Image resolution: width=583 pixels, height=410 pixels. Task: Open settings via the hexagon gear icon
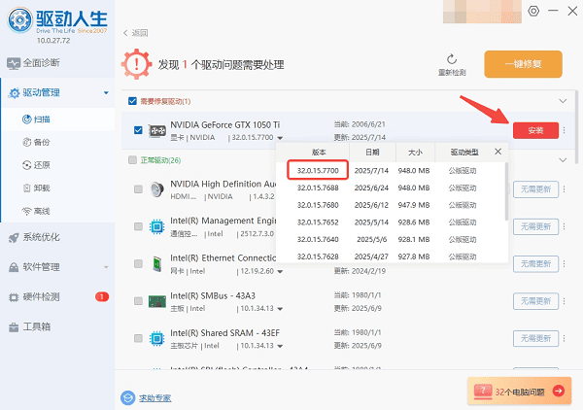coord(533,11)
